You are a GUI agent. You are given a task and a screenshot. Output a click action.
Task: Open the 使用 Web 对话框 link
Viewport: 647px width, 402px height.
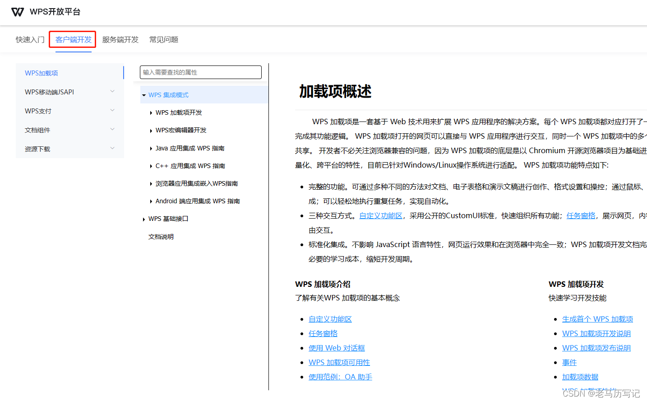(337, 348)
